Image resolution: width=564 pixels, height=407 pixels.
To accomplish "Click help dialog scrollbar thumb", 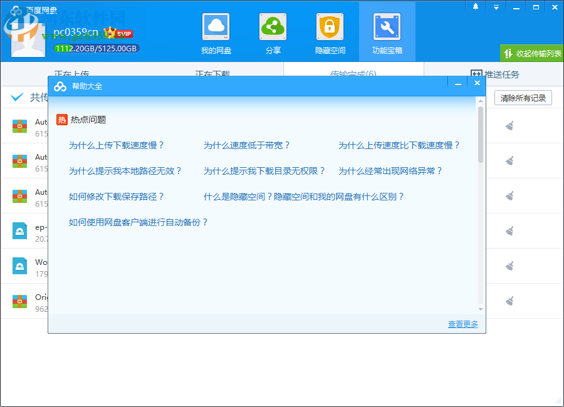I will [x=481, y=135].
